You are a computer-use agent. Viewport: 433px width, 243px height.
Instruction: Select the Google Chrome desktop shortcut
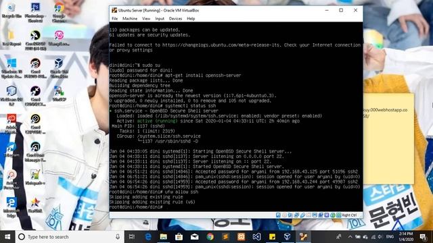pyautogui.click(x=59, y=12)
